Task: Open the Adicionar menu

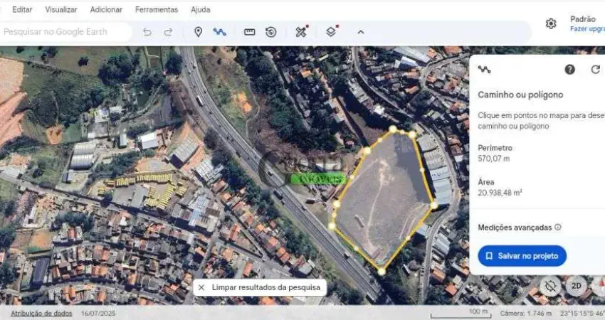Action: pos(106,10)
